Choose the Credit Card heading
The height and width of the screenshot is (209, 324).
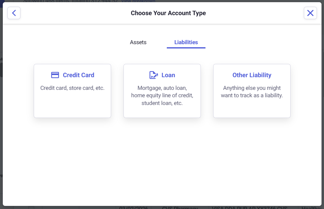pyautogui.click(x=78, y=75)
